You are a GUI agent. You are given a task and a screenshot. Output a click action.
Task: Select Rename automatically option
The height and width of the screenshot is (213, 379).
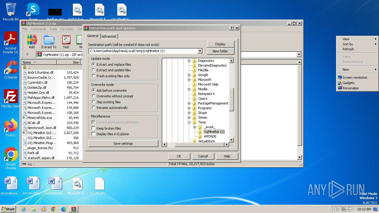(110, 108)
